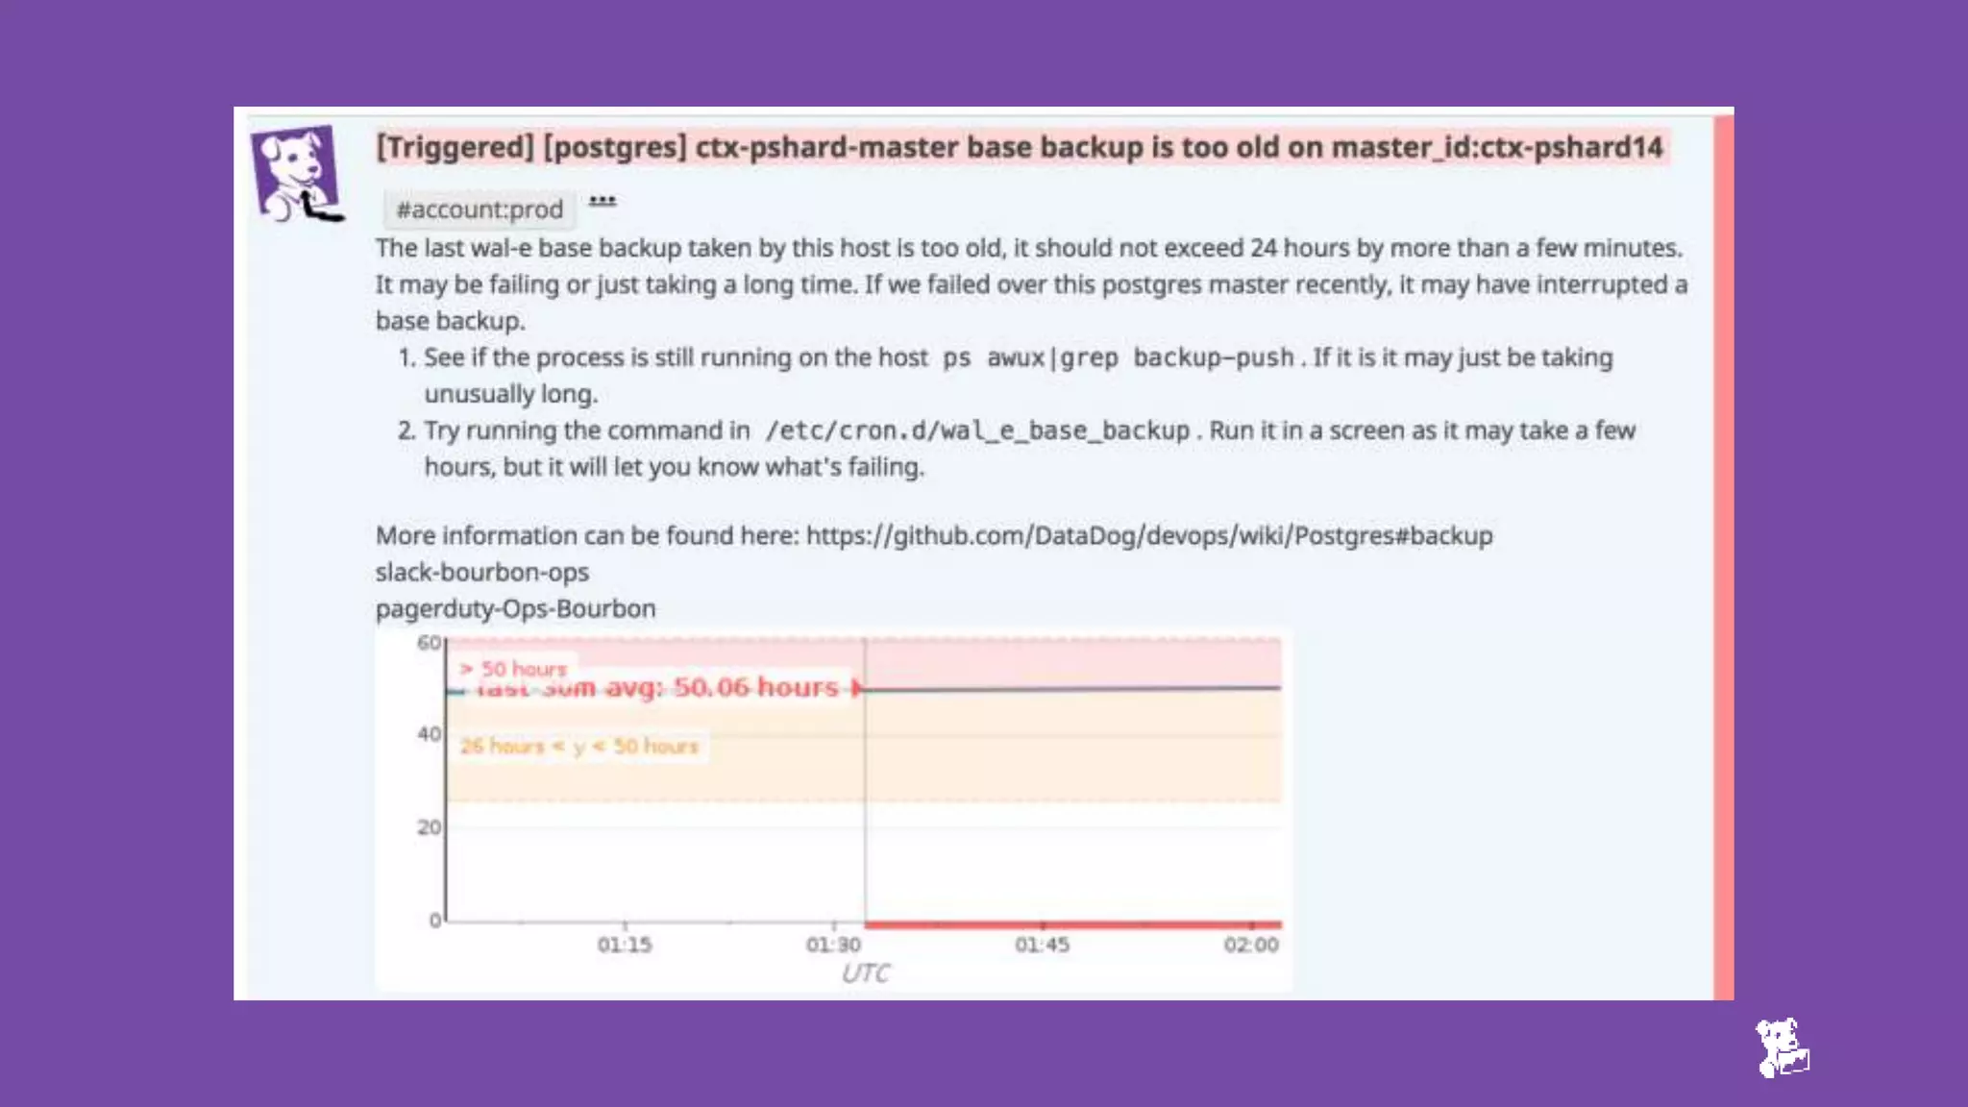1968x1107 pixels.
Task: Open the GitHub Postgres backup wiki link
Action: pos(1149,535)
